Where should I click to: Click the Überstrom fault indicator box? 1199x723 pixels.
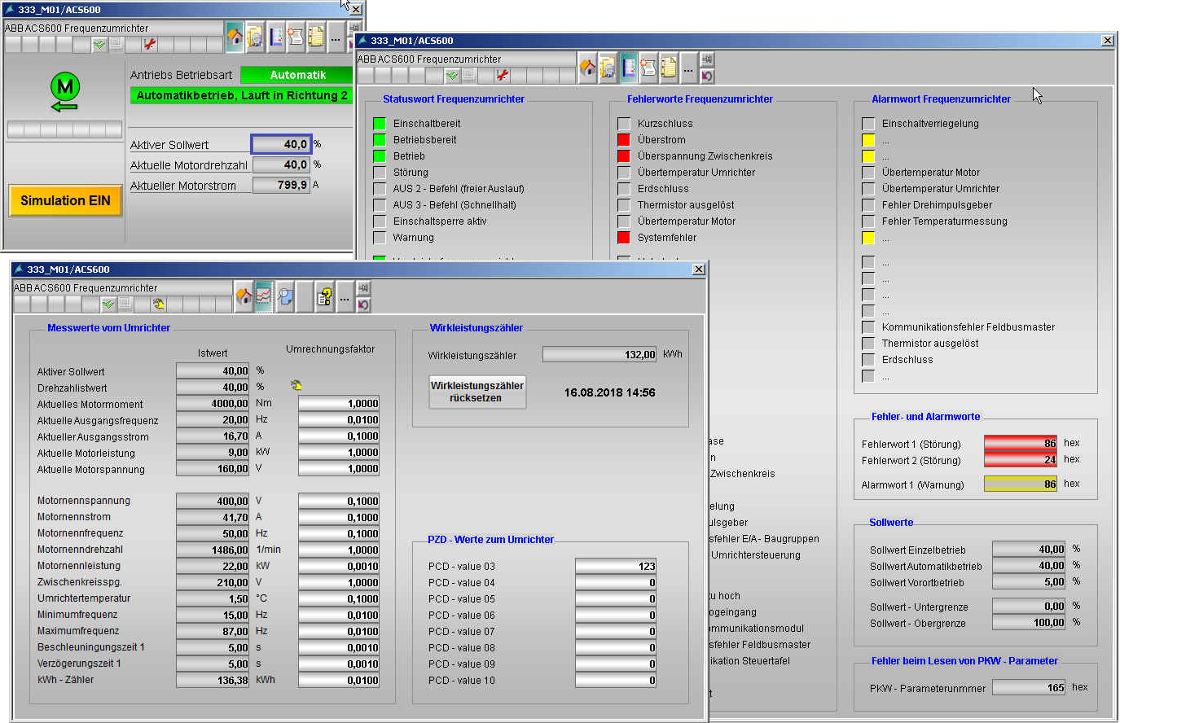[624, 140]
